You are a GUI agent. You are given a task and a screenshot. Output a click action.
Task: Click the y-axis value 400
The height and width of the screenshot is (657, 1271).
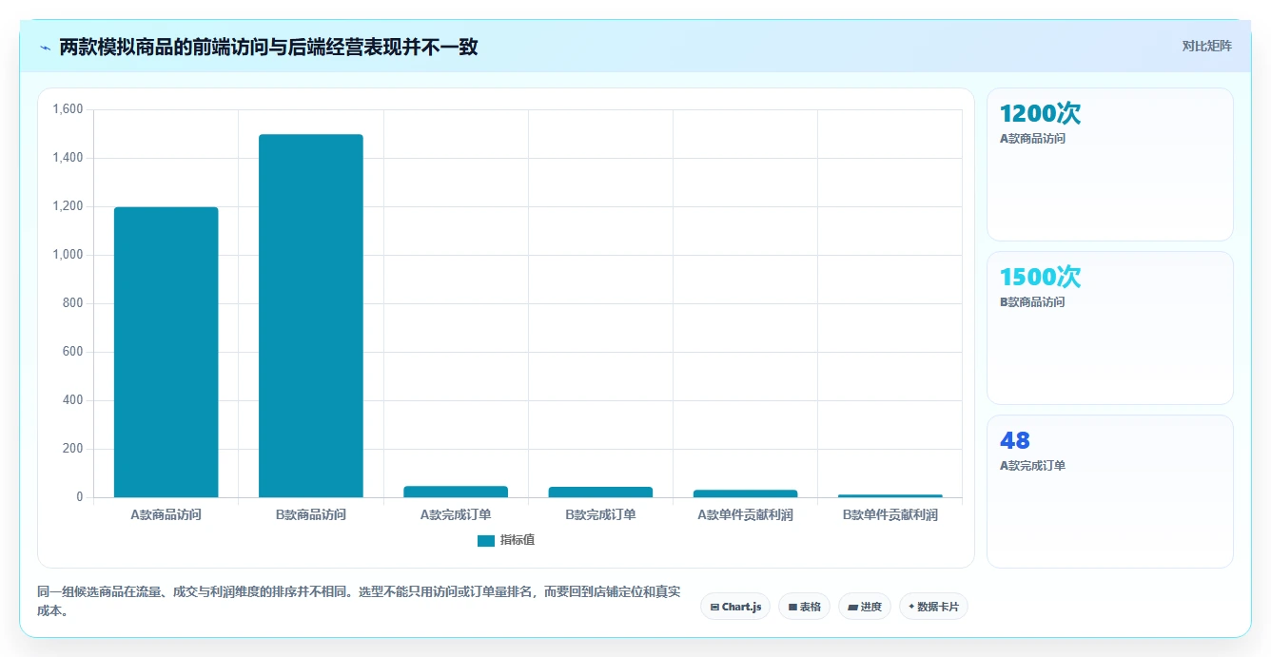pos(74,400)
